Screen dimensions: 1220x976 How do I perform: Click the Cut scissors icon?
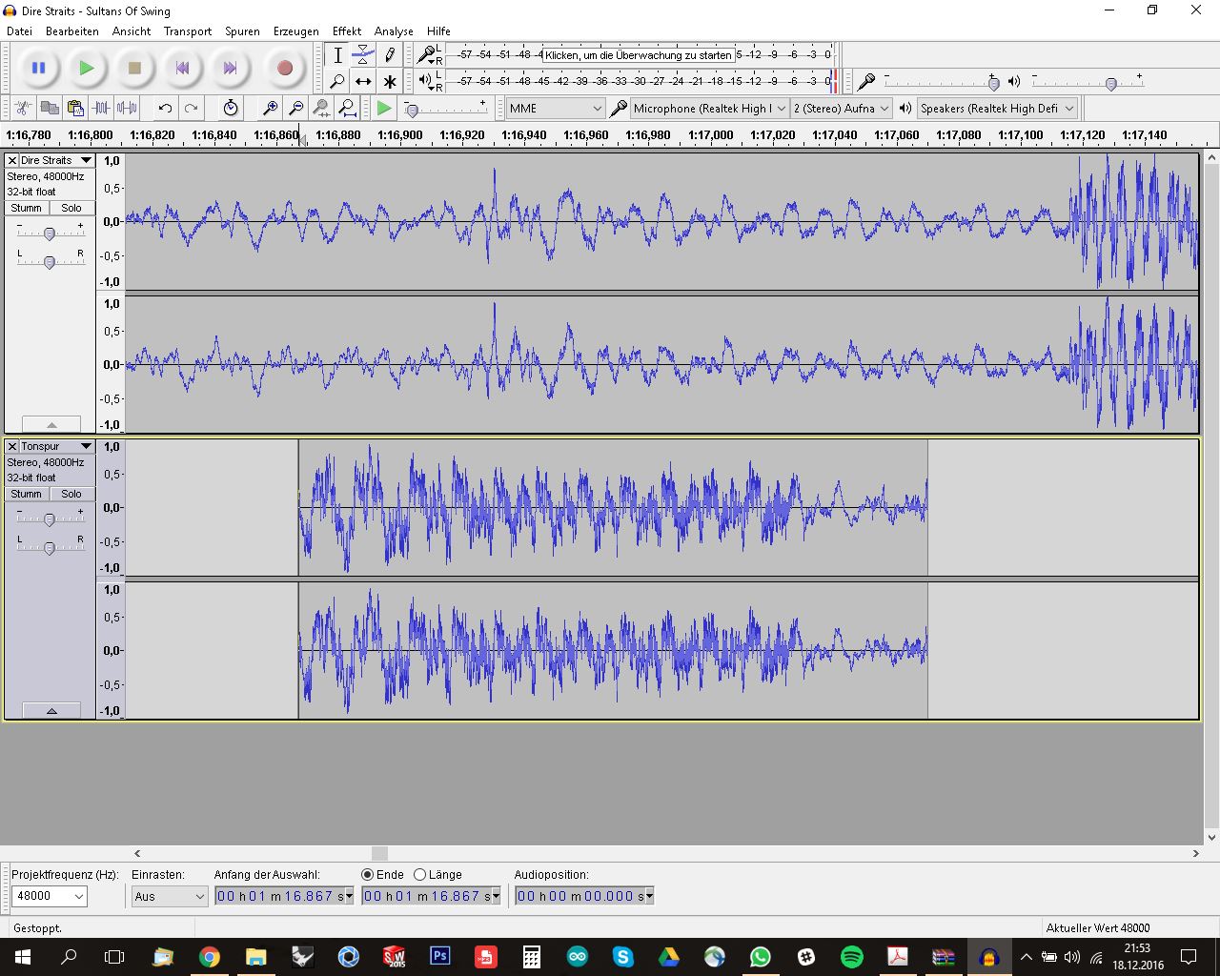(x=24, y=108)
